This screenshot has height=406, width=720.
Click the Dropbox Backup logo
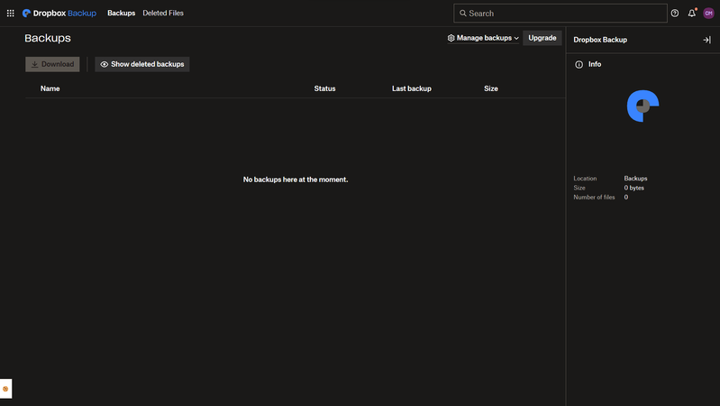point(59,14)
